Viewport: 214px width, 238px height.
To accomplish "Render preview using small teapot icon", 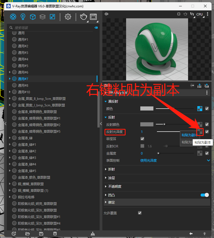I will coord(185,14).
